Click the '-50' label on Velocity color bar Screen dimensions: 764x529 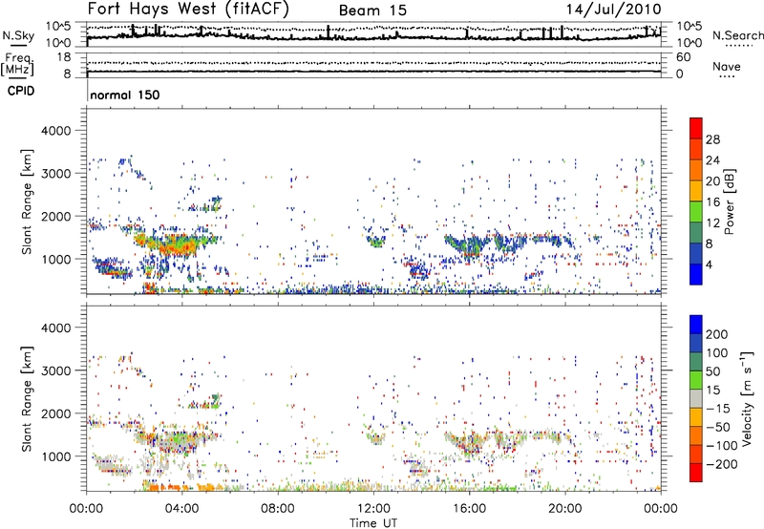coord(717,427)
